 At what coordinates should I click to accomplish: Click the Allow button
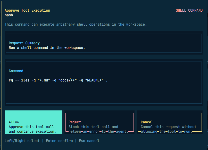click(x=33, y=122)
